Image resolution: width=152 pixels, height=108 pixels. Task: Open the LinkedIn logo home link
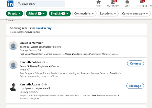click(10, 4)
